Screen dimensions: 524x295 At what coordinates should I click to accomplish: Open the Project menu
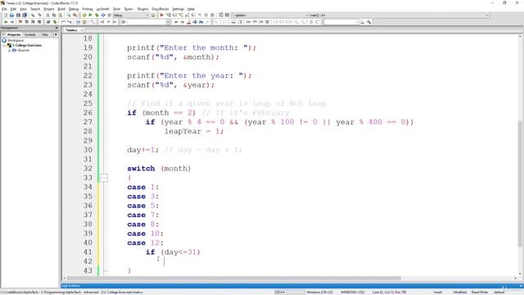click(x=49, y=9)
